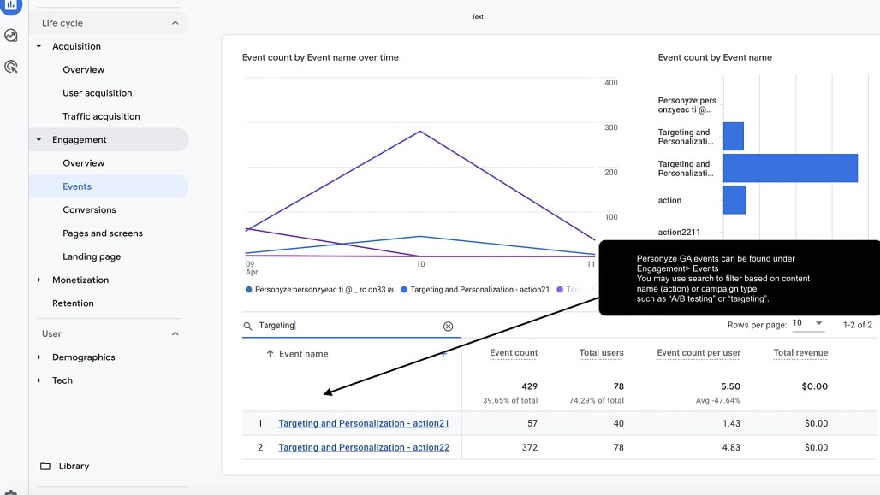The image size is (880, 495).
Task: Click the 1.43 per-user value
Action: pyautogui.click(x=731, y=423)
